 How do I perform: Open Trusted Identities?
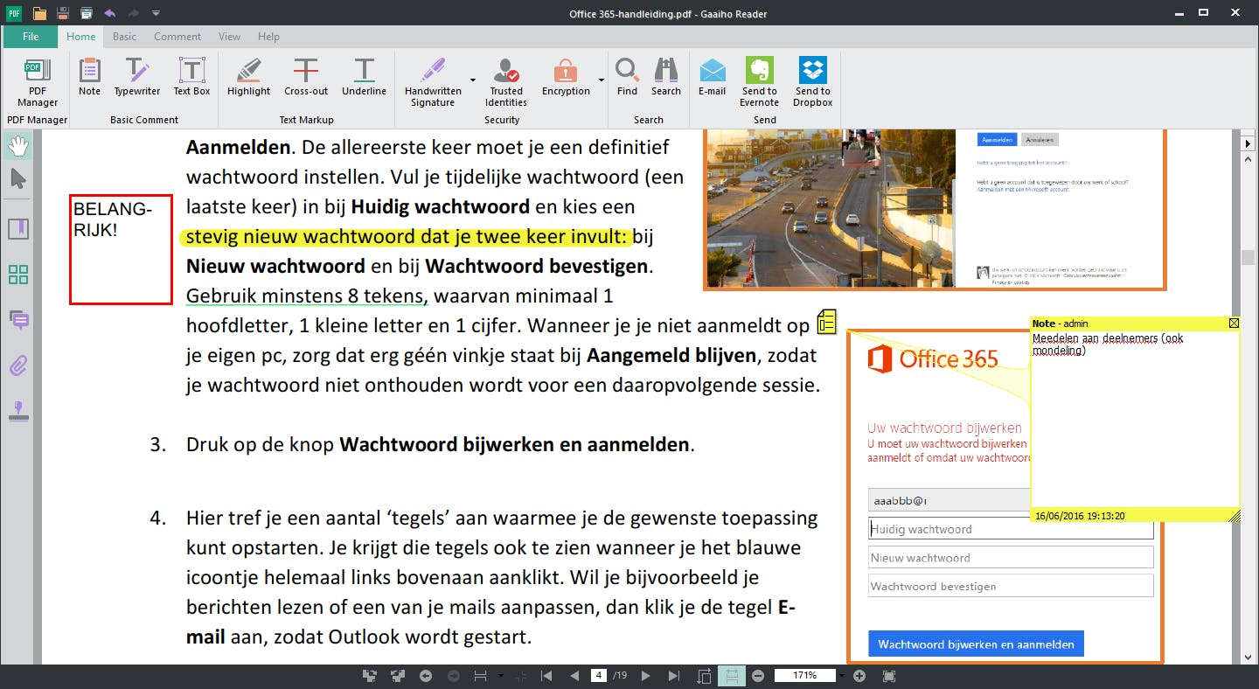coord(506,83)
